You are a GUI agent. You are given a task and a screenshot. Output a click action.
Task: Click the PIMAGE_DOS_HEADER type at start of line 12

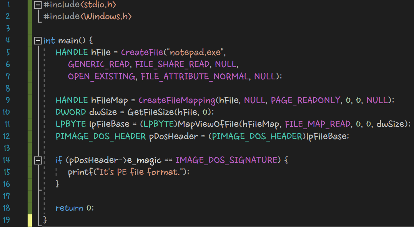pyautogui.click(x=101, y=136)
